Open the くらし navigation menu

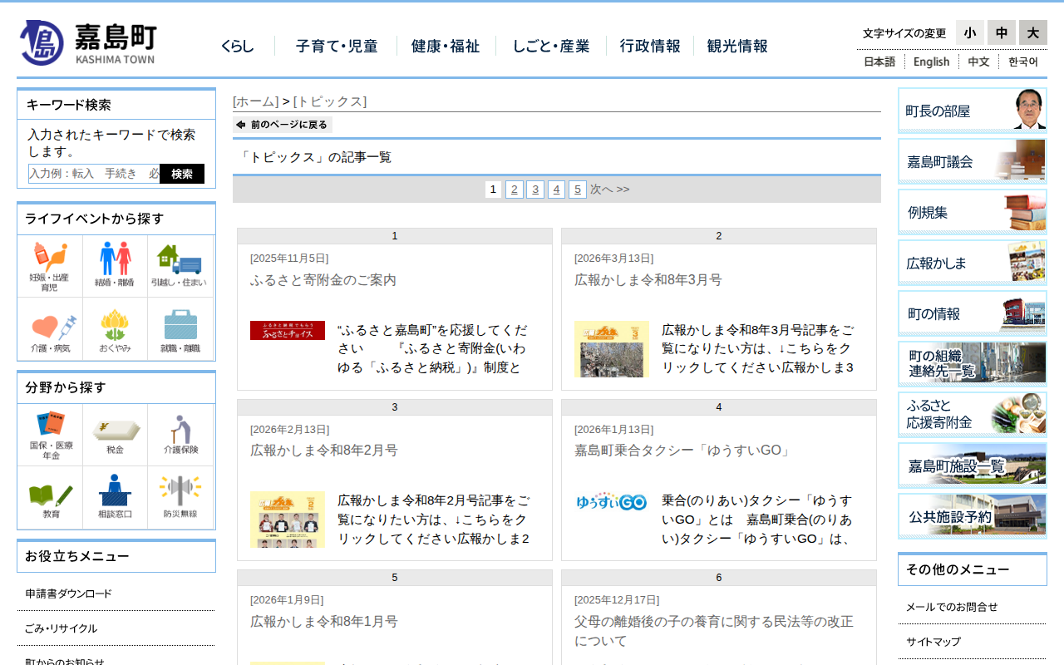(x=237, y=47)
